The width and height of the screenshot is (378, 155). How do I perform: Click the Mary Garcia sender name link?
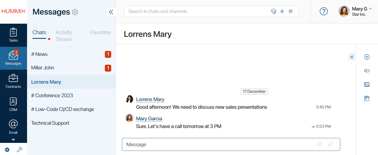point(149,119)
